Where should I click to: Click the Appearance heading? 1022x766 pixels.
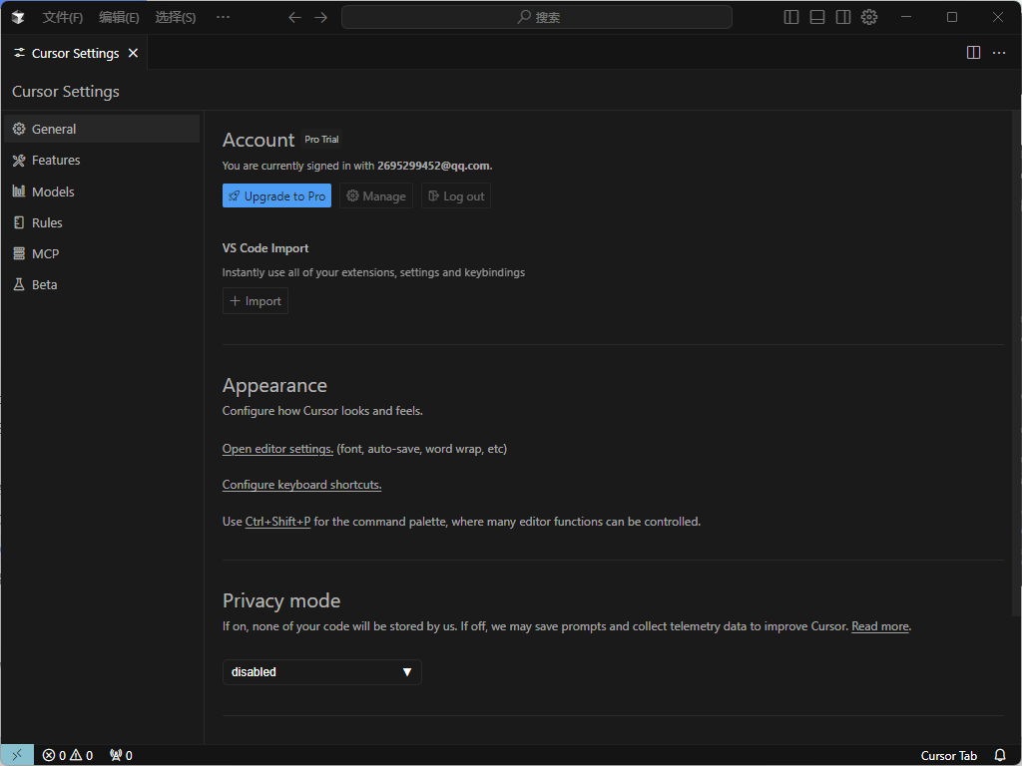(274, 386)
